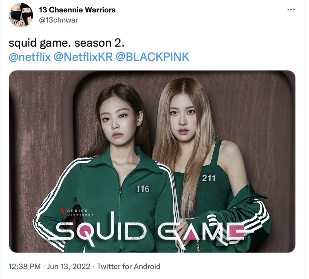
Task: Click the 12:38 PM timestamp
Action: [25, 267]
